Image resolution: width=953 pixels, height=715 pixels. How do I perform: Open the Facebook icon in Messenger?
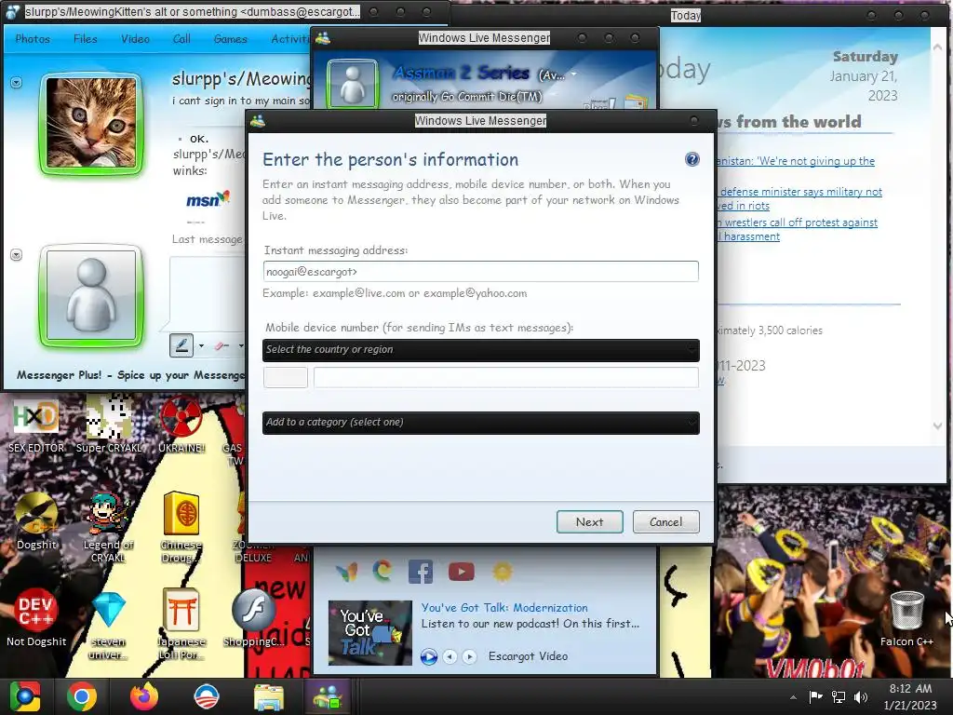[x=421, y=572]
